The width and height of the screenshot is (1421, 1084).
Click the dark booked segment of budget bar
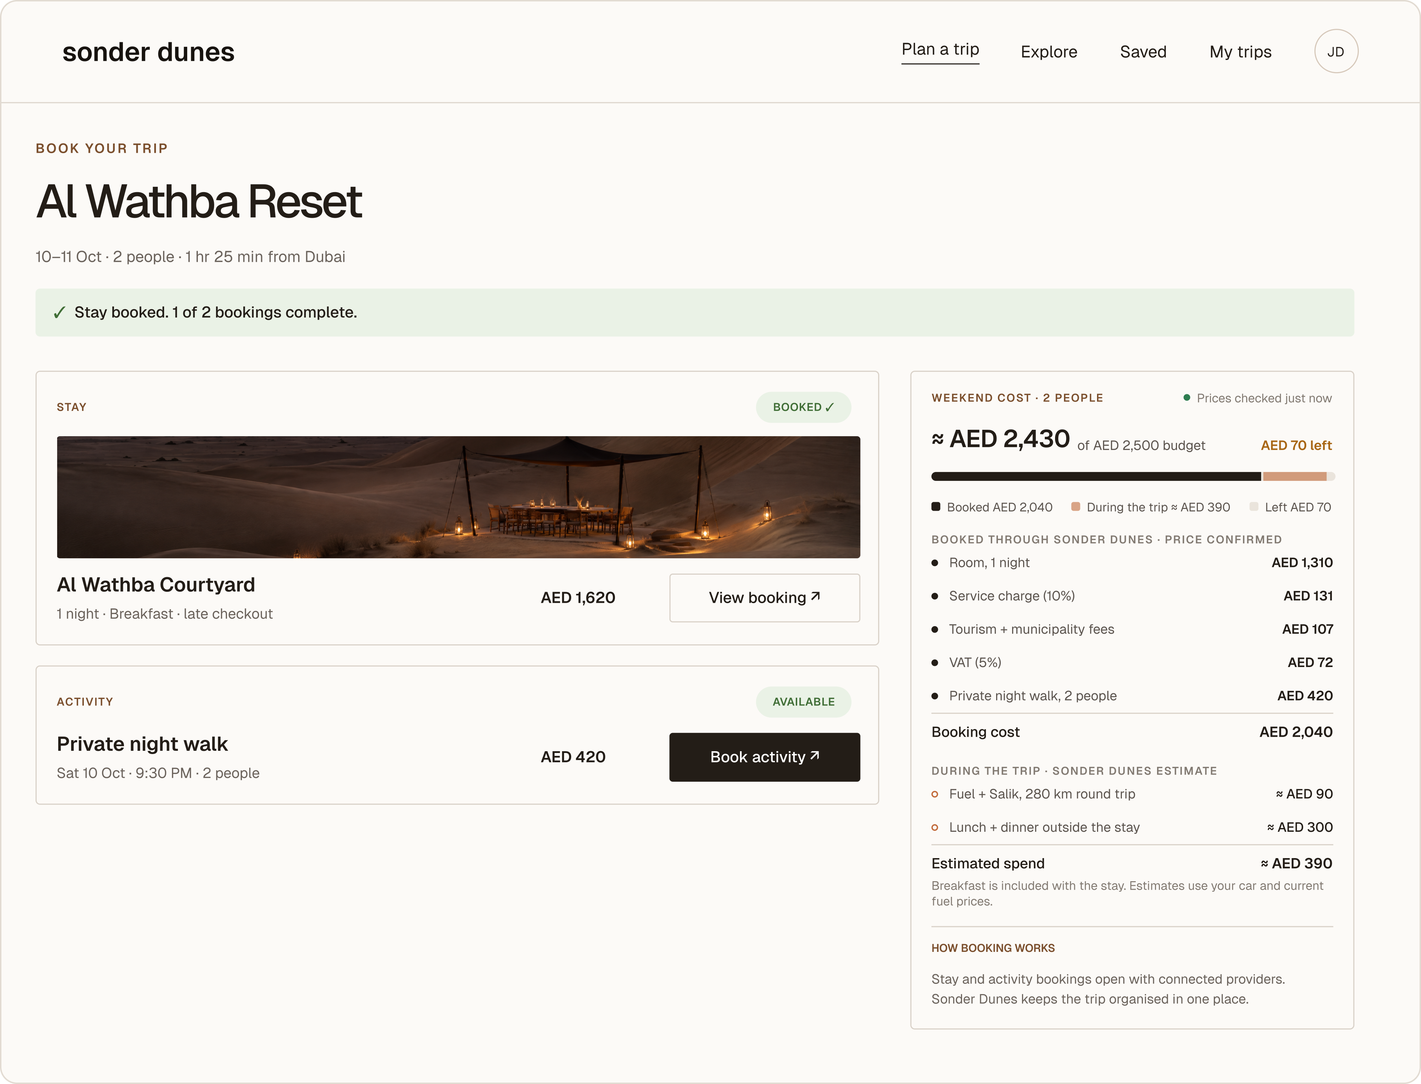[1096, 476]
